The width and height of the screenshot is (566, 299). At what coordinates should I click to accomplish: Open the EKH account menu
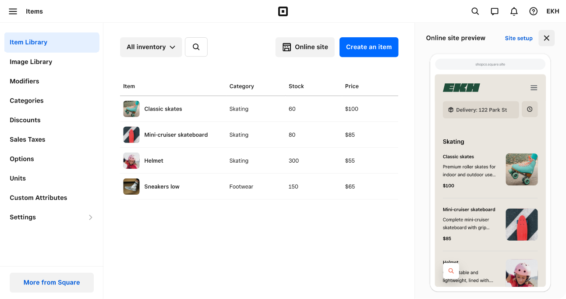tap(553, 11)
